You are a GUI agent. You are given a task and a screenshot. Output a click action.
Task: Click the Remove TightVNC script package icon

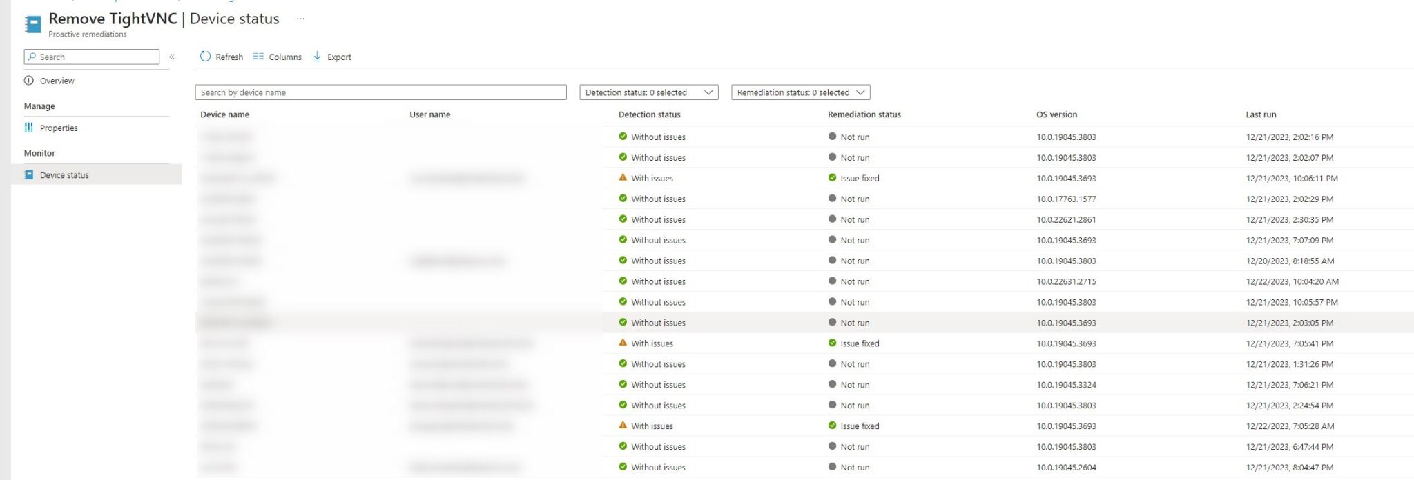[x=32, y=24]
